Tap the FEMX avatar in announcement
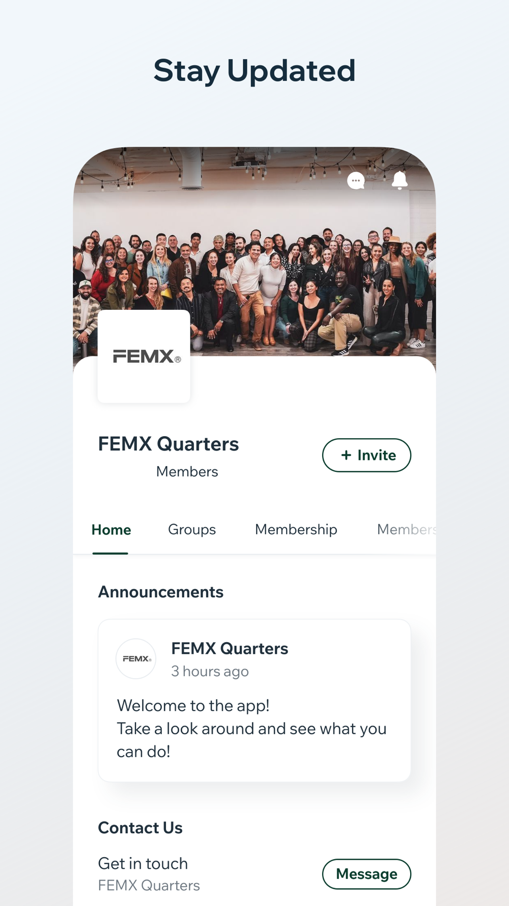The height and width of the screenshot is (906, 509). click(x=136, y=658)
